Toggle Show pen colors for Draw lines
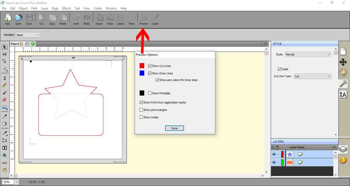The width and height of the screenshot is (350, 186). (x=158, y=80)
